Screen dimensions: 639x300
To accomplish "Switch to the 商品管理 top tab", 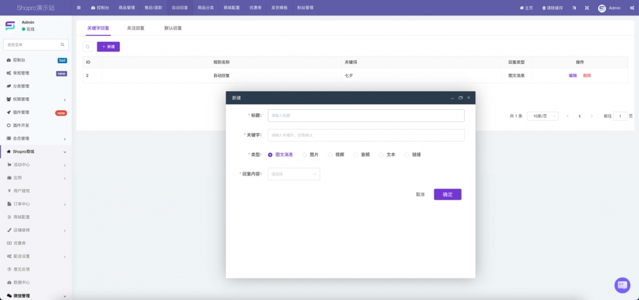I will click(127, 7).
